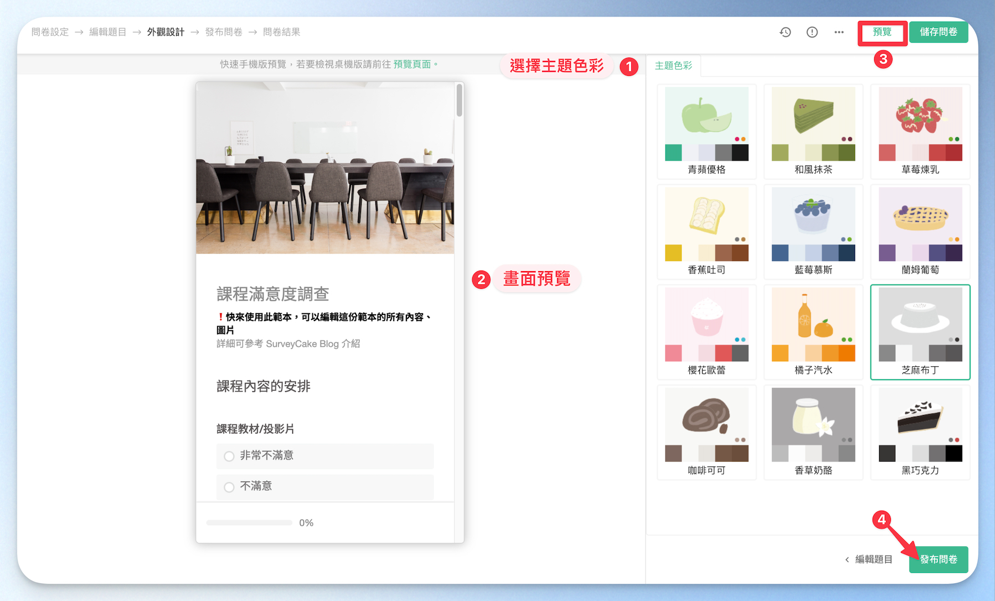
Task: Select the 主題色彩 tab
Action: (x=673, y=65)
